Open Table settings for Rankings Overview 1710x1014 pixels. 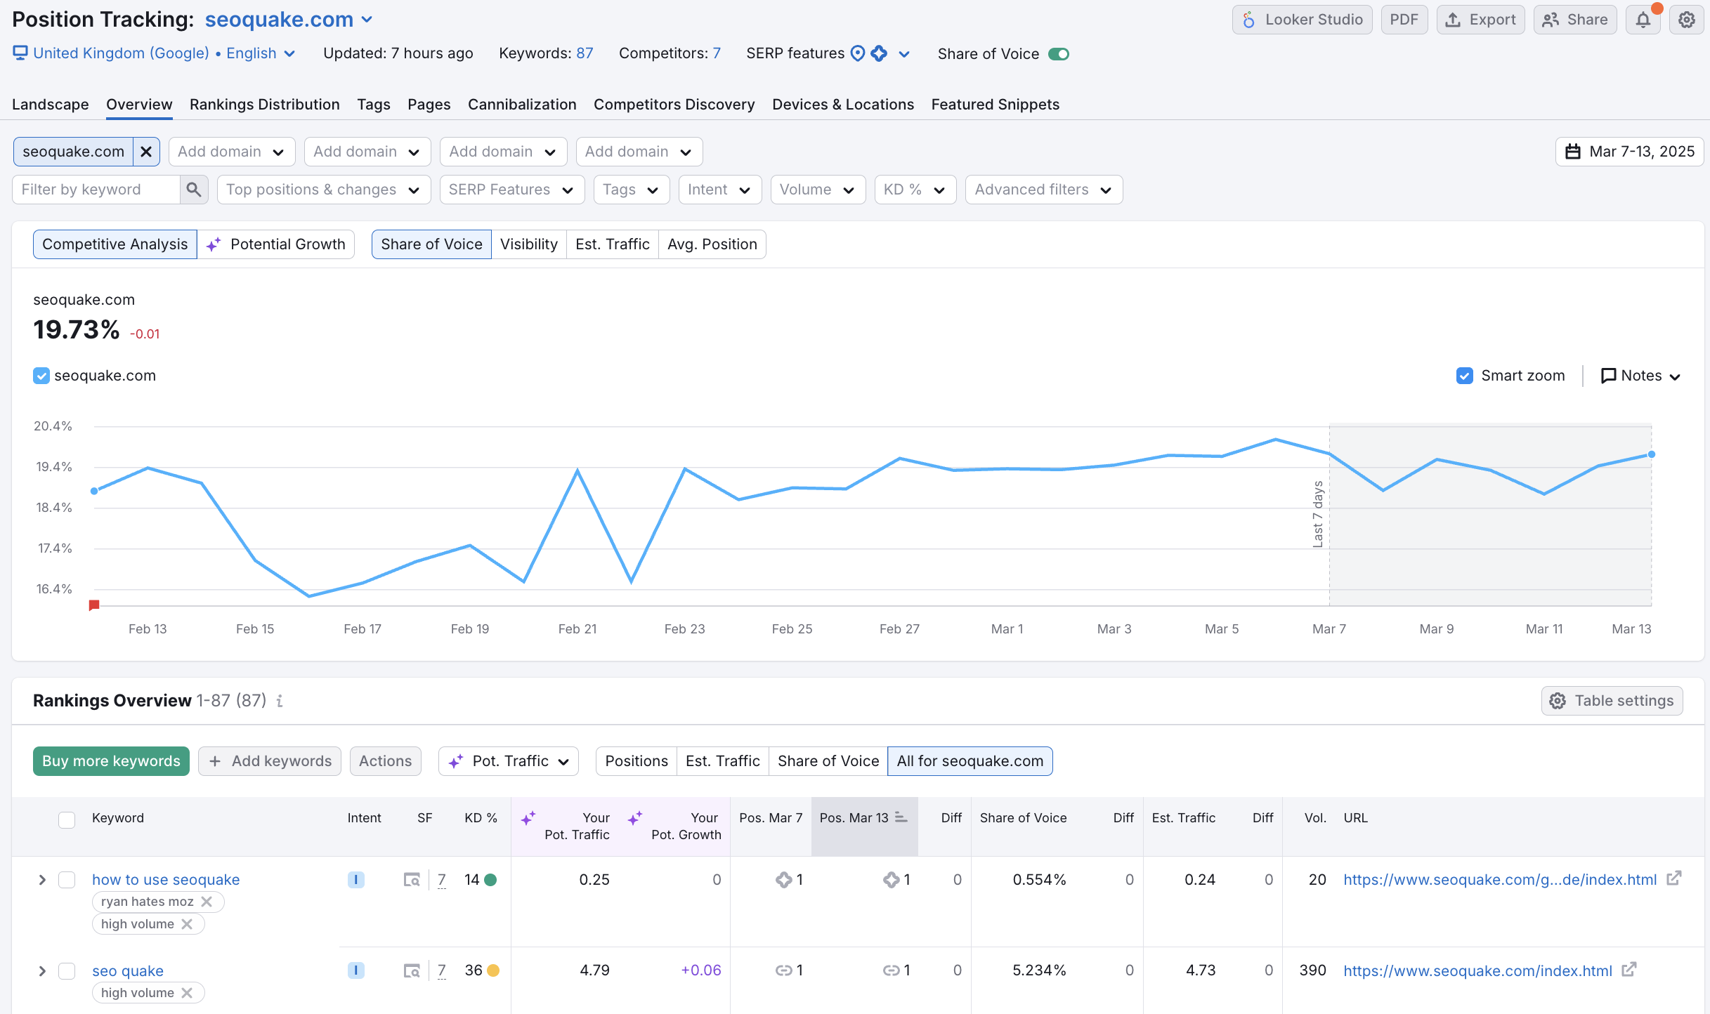click(1612, 700)
